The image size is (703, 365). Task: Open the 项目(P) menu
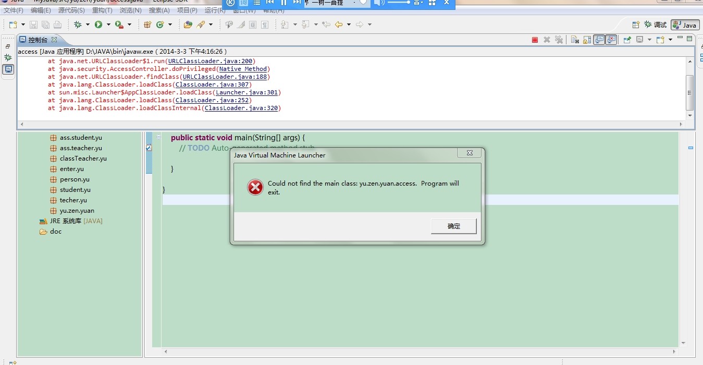(187, 10)
